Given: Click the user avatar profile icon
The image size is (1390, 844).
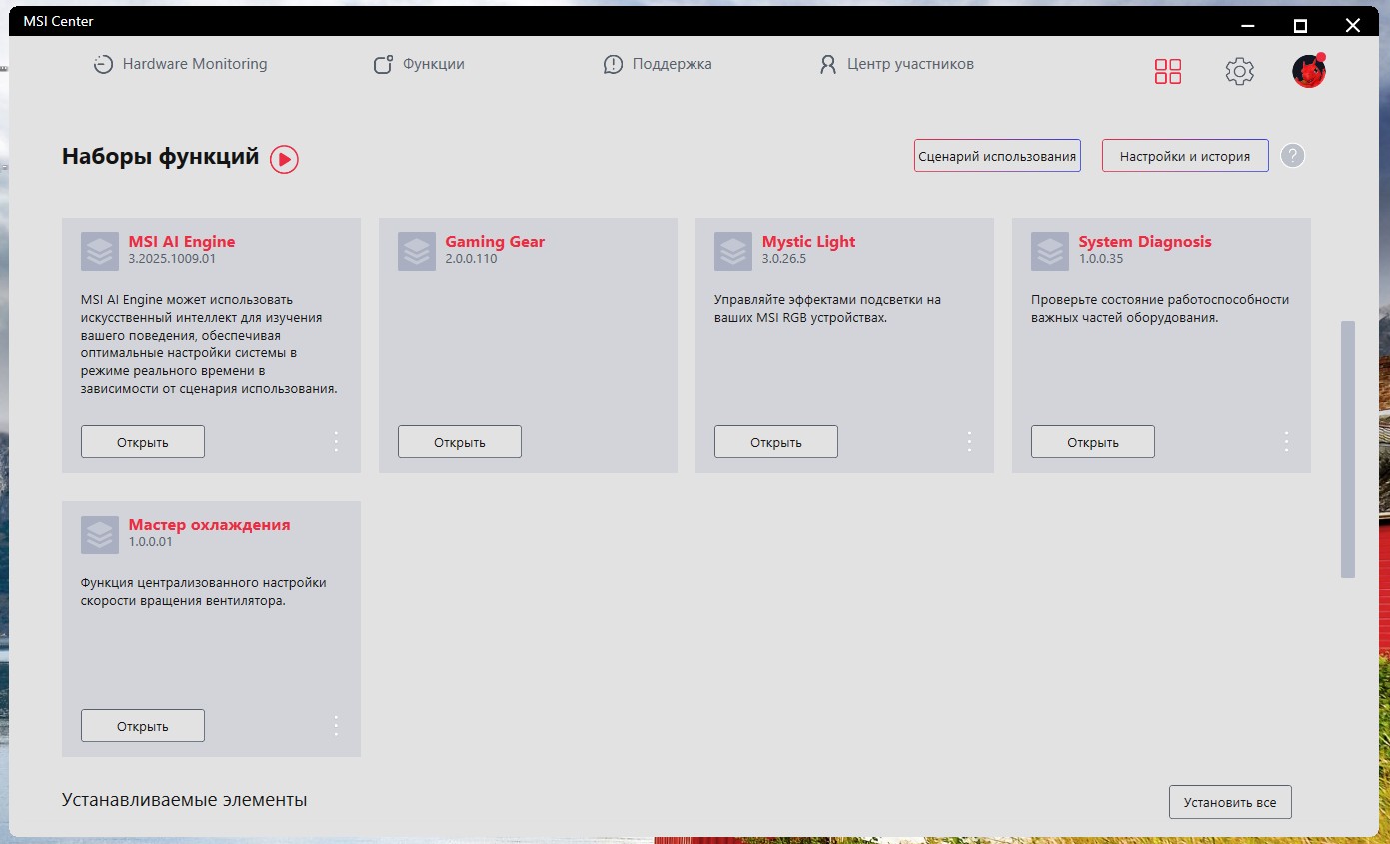Looking at the screenshot, I should pyautogui.click(x=1309, y=71).
